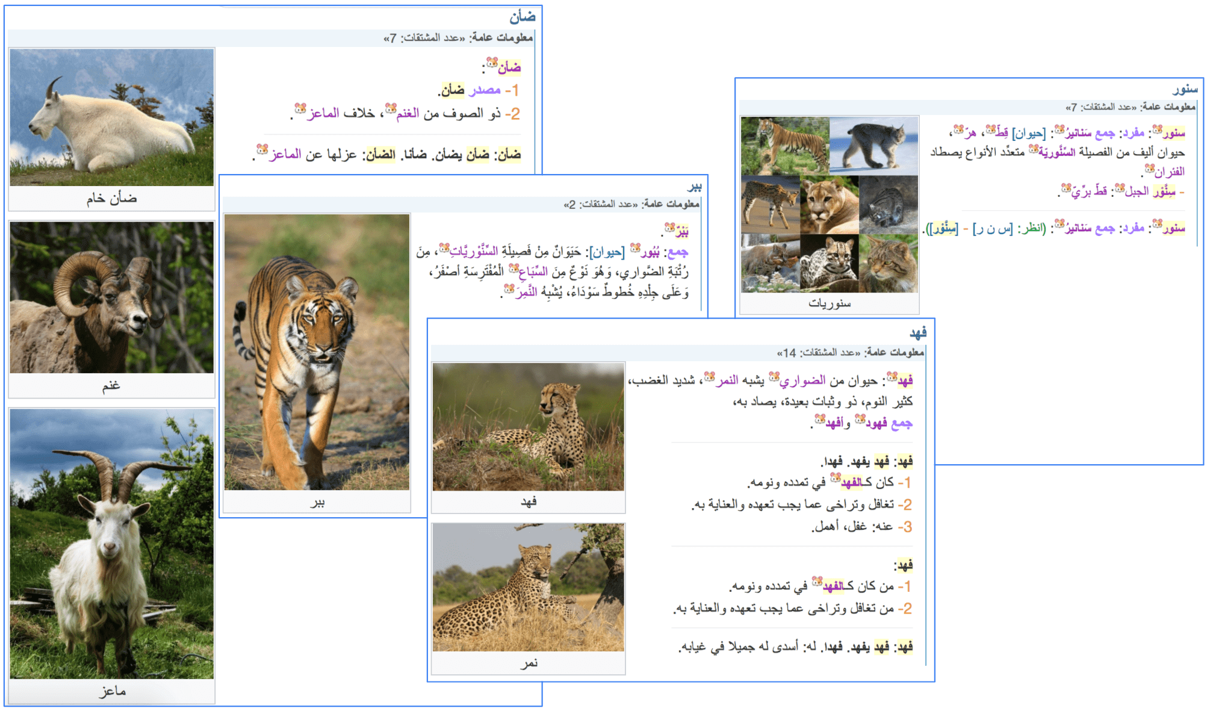Open the سنوريات cat collage image
Viewport: 1210px width, 708px height.
pyautogui.click(x=830, y=205)
